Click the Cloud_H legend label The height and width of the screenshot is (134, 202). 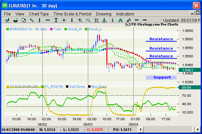[75, 29]
